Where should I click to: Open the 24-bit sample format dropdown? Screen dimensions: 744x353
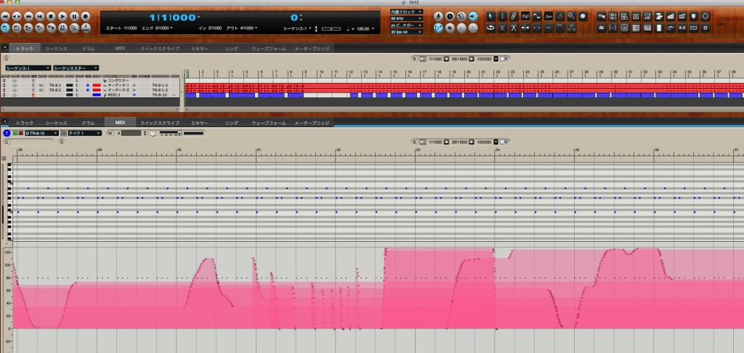click(x=406, y=25)
